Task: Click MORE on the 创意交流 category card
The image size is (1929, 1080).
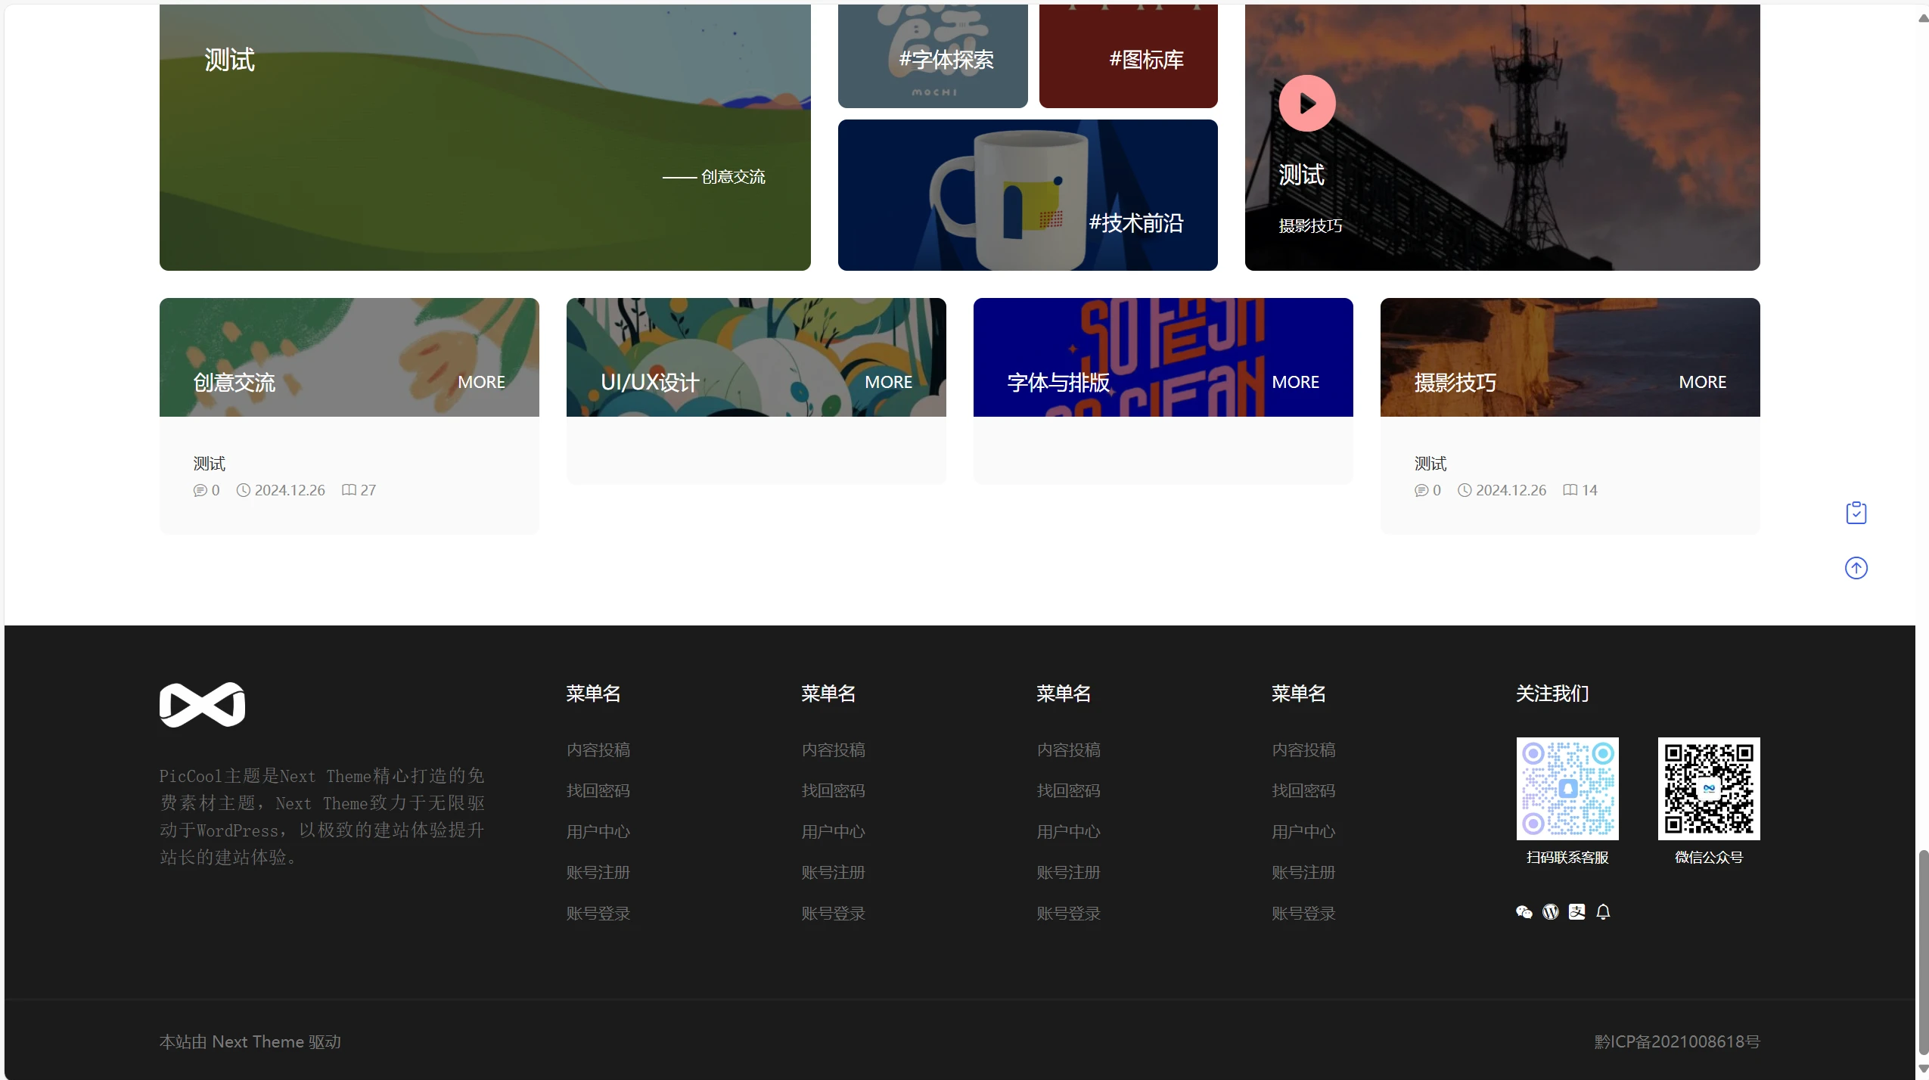Action: click(x=482, y=382)
